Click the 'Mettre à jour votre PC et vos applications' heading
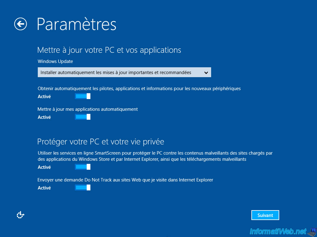Viewport: 317px width, 237px height. coord(109,50)
